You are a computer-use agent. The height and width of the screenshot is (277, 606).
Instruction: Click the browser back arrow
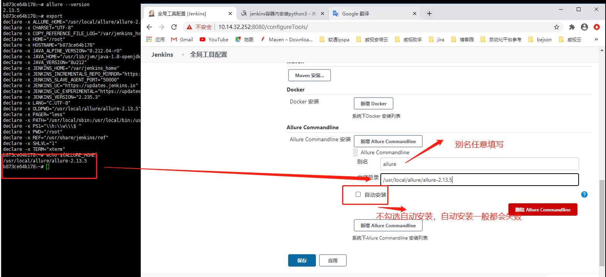pos(149,27)
